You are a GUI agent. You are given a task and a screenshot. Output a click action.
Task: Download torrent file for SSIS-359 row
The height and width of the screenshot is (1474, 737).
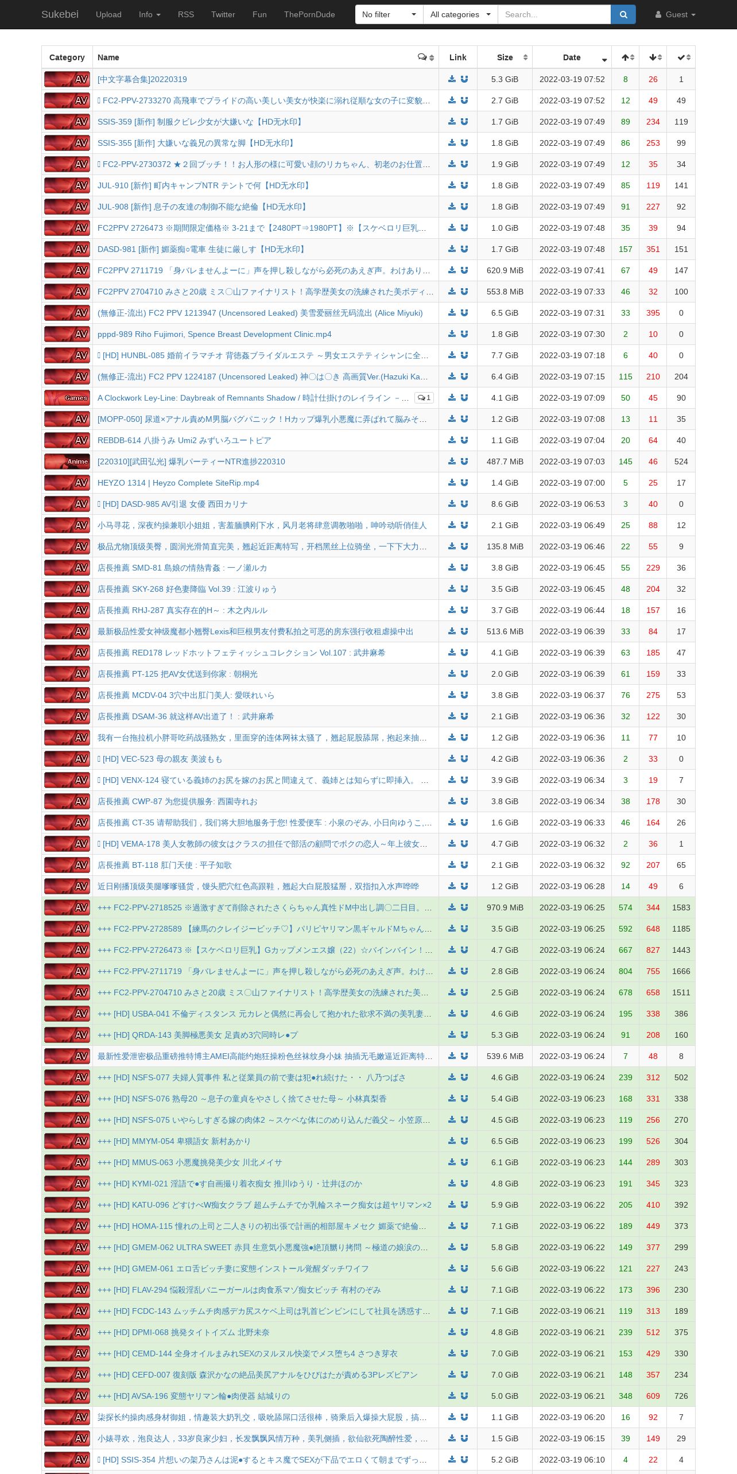click(x=452, y=122)
